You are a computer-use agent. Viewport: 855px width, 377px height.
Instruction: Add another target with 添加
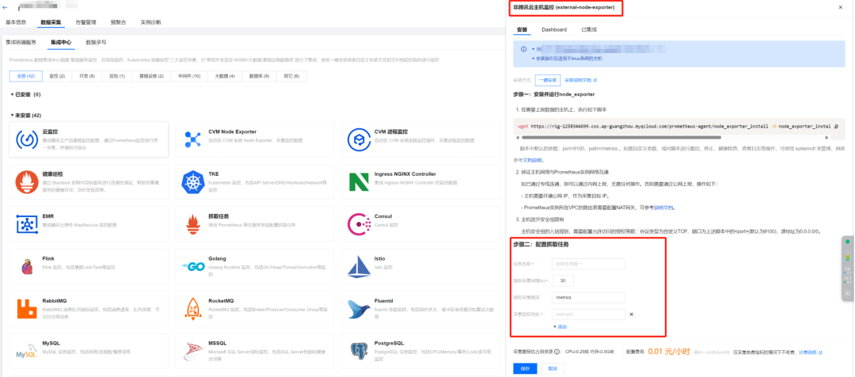[x=560, y=326]
